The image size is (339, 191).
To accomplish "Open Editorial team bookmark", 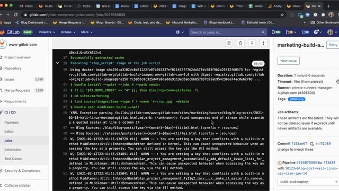I will [258, 22].
